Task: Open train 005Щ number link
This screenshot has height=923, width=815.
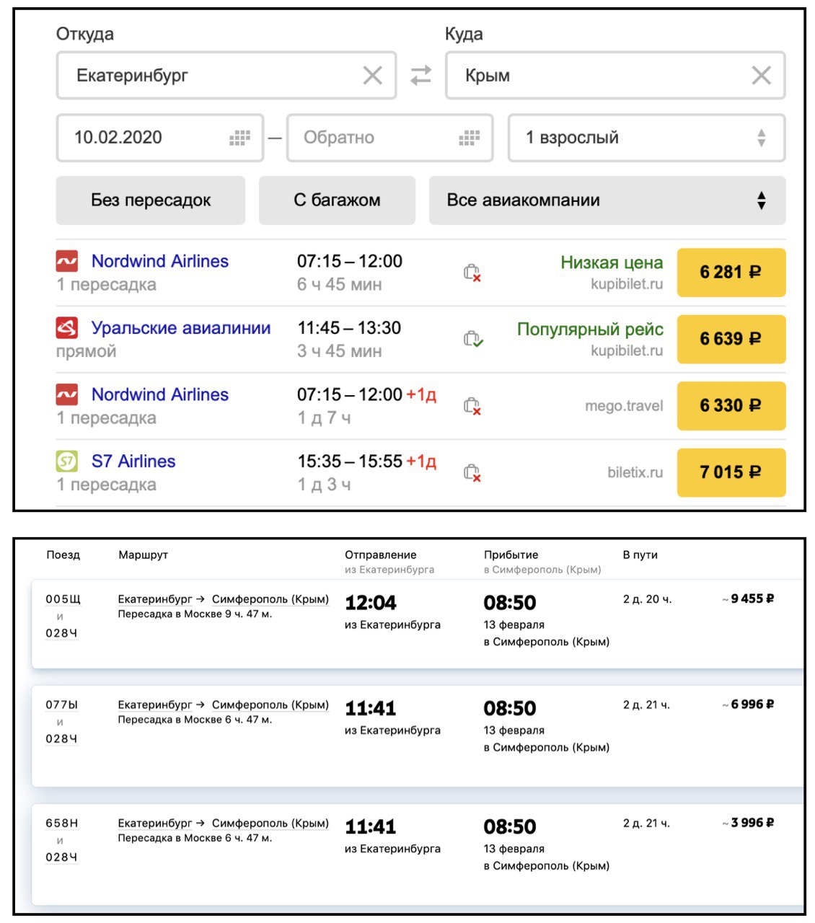Action: click(x=63, y=599)
